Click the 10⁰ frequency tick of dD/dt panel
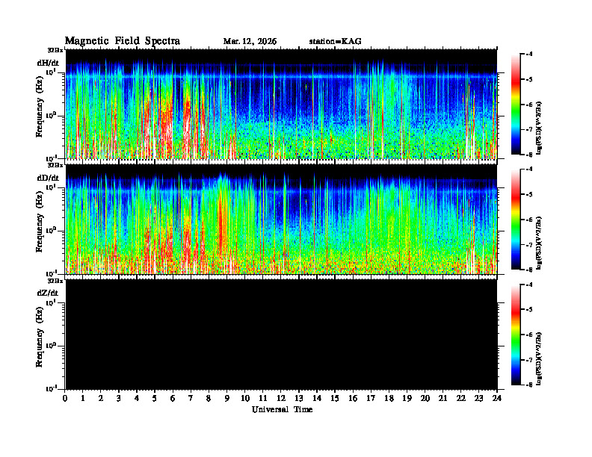This screenshot has width=592, height=457. 51,231
